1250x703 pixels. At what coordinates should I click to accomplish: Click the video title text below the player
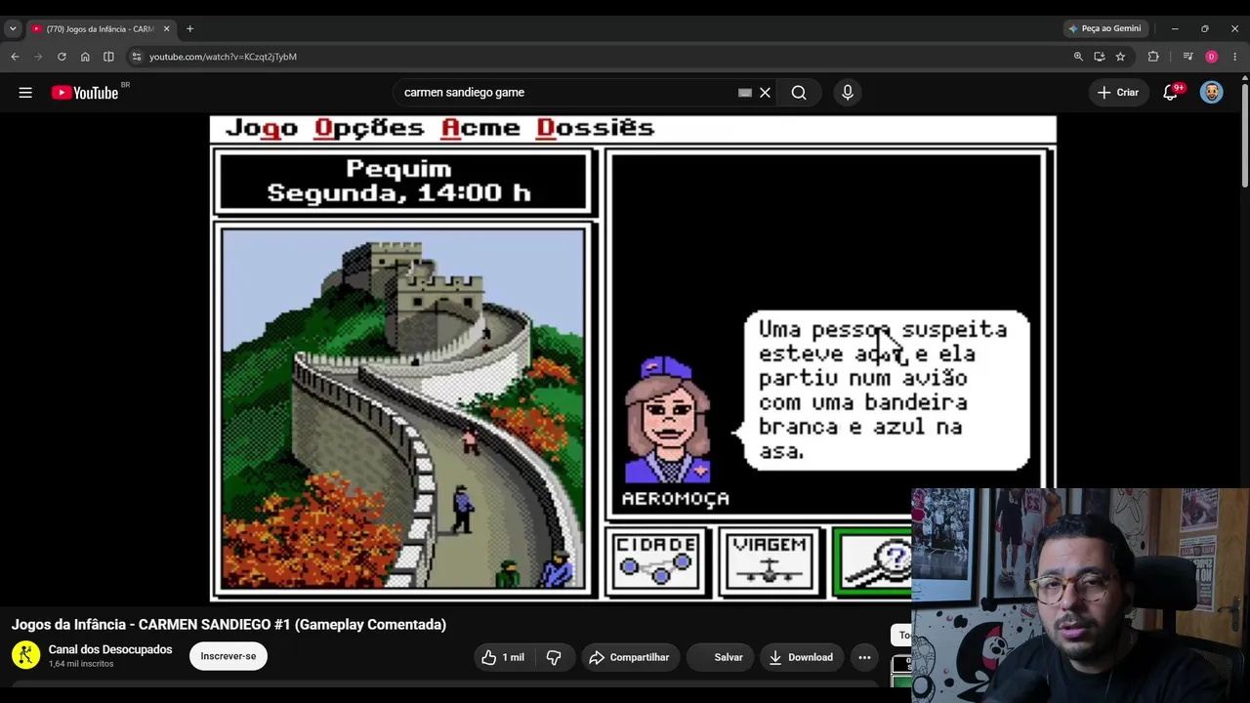tap(229, 625)
